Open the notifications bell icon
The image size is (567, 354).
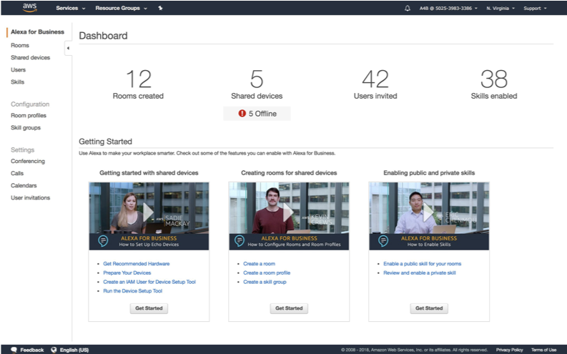click(407, 8)
